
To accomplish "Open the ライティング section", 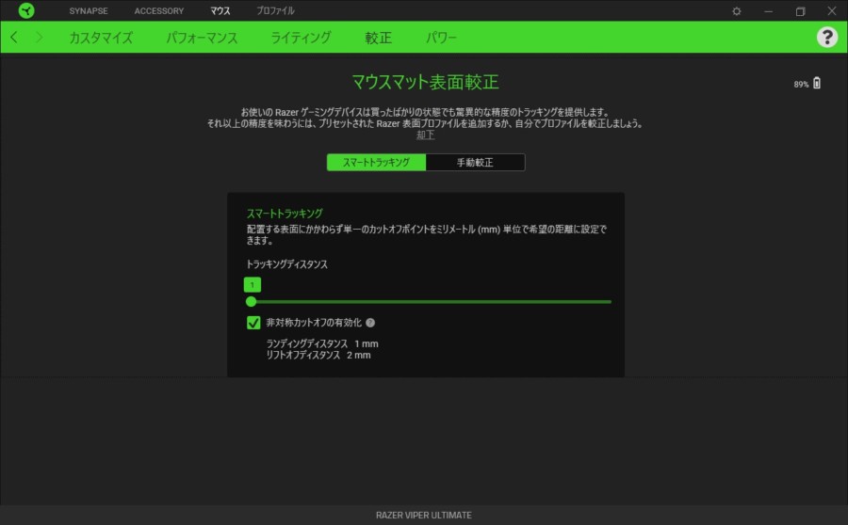I will pyautogui.click(x=301, y=38).
